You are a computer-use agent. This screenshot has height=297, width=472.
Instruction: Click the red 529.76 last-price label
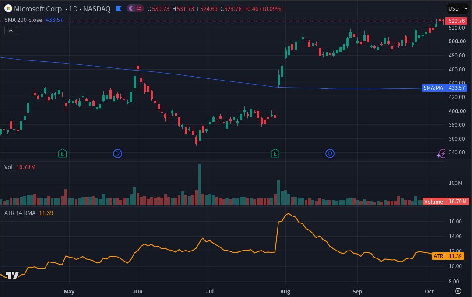click(x=456, y=21)
